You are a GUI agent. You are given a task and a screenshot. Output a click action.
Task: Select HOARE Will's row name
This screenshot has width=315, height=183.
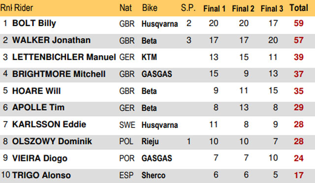(36, 91)
